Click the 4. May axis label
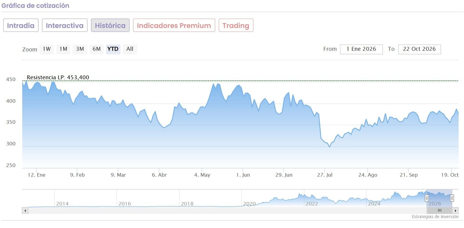464x228 pixels. [202, 175]
